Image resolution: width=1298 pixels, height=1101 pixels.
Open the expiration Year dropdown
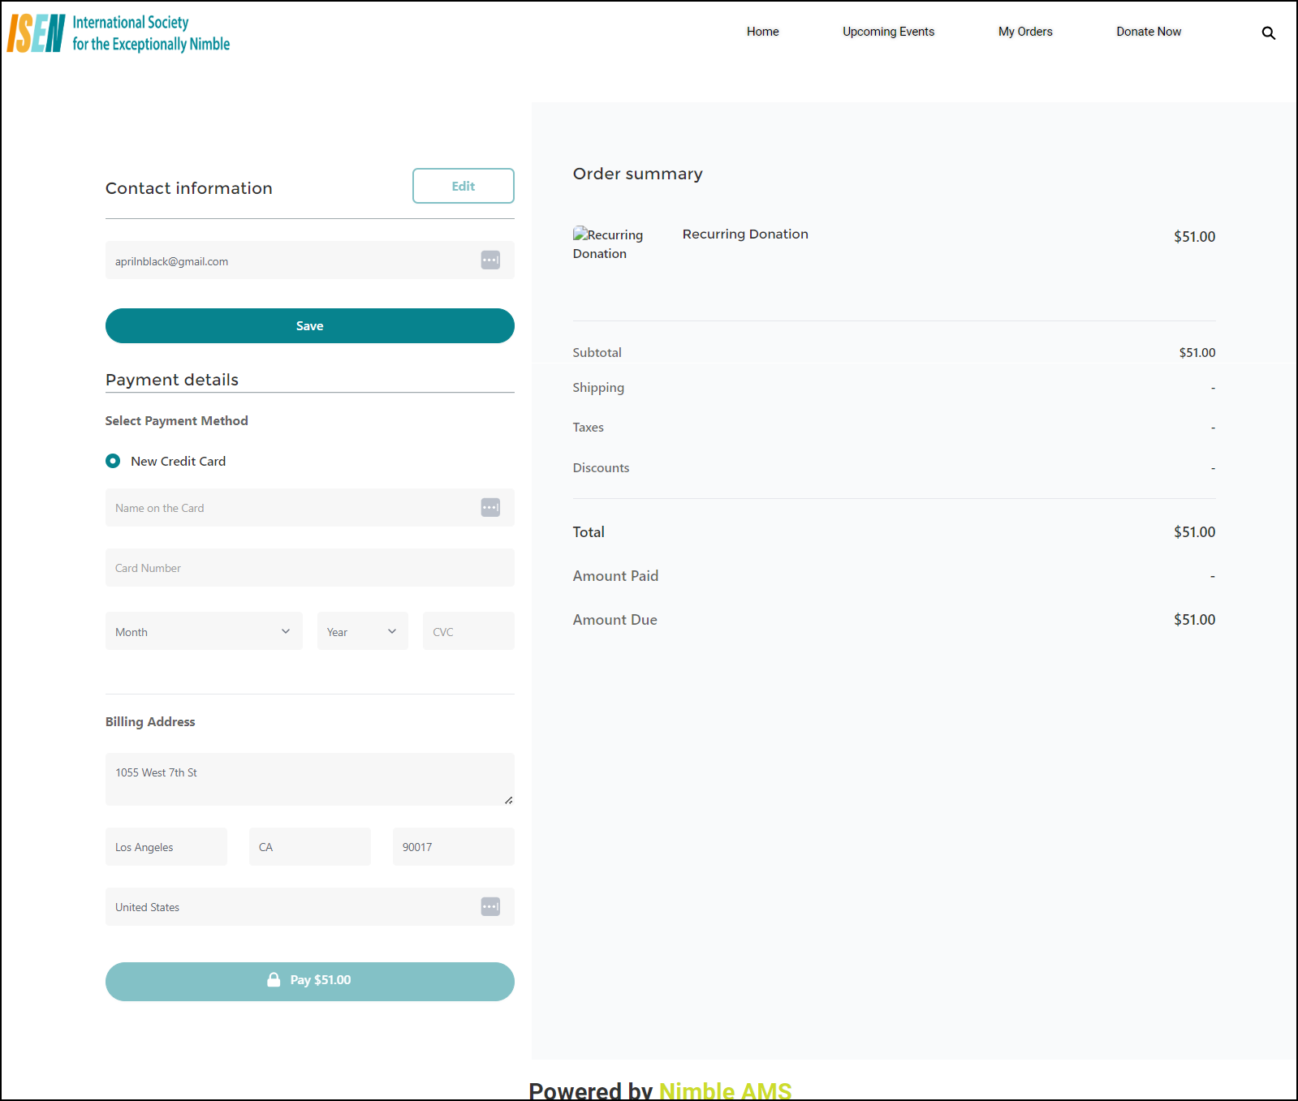[x=362, y=631]
